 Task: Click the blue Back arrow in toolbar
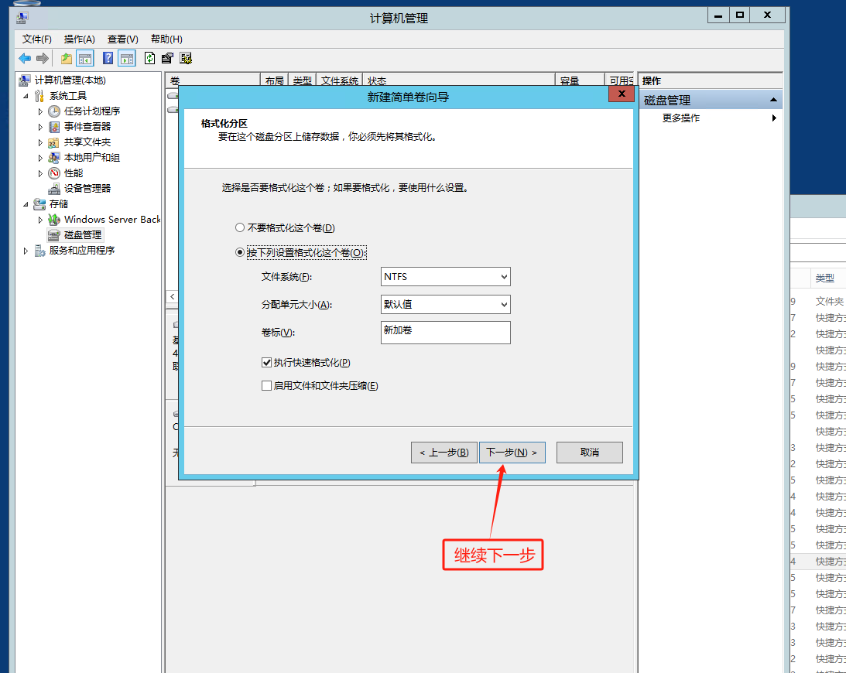[x=25, y=58]
